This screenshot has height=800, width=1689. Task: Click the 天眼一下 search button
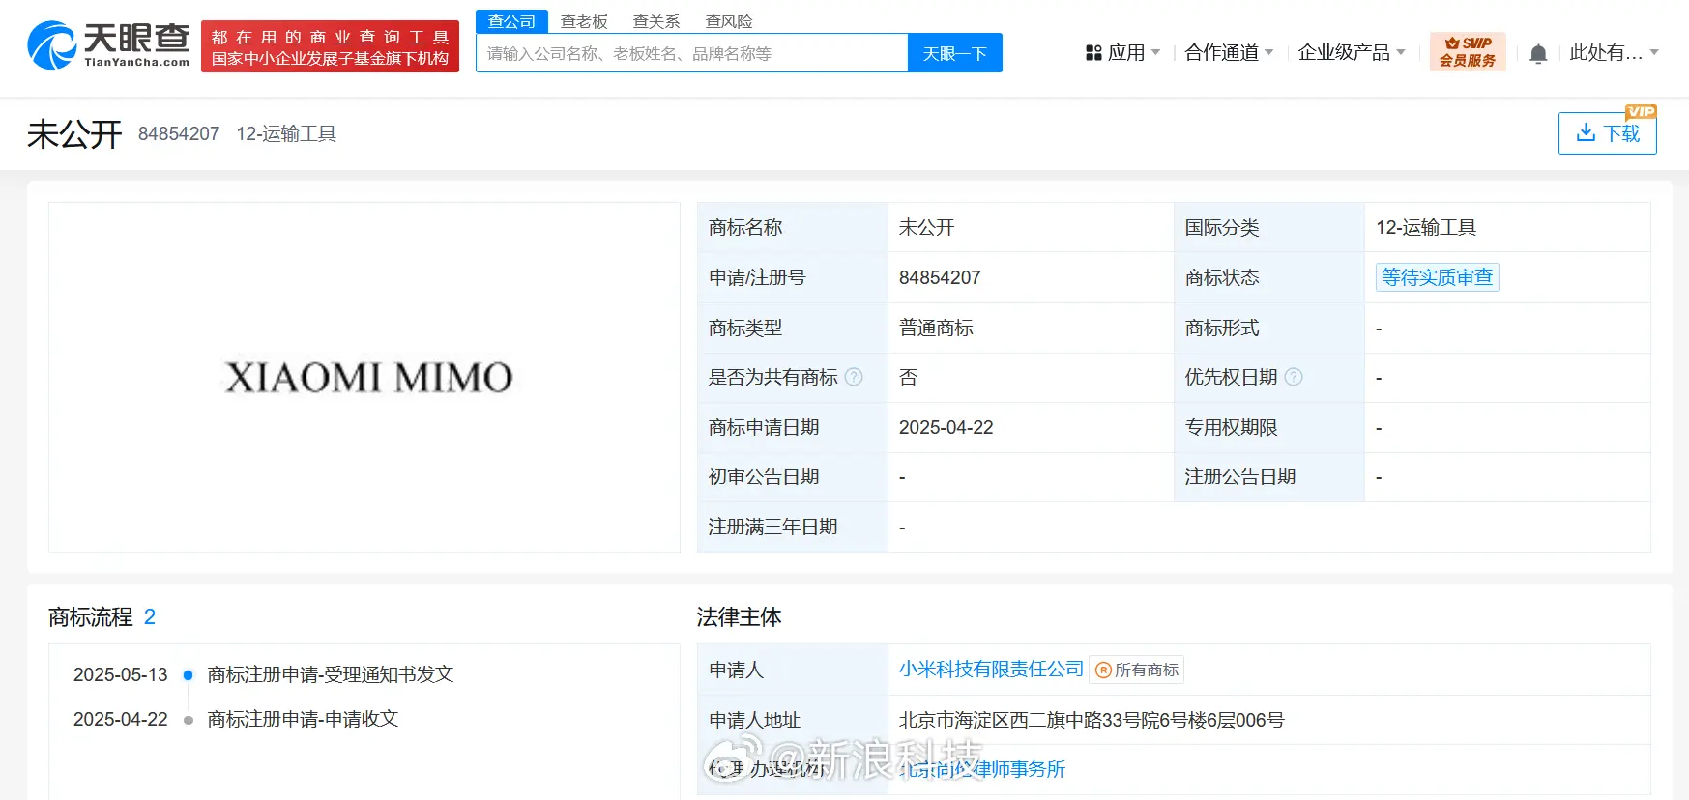[x=955, y=53]
